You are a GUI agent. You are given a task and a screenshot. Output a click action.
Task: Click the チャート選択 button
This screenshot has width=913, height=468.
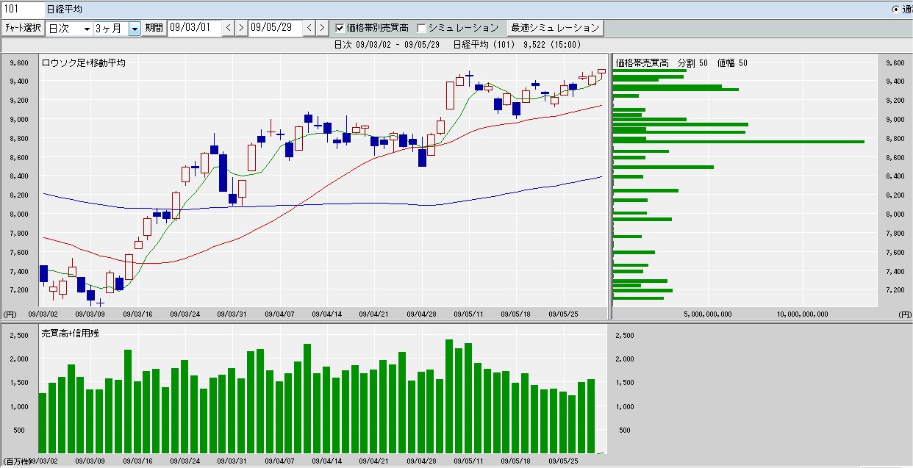click(23, 28)
